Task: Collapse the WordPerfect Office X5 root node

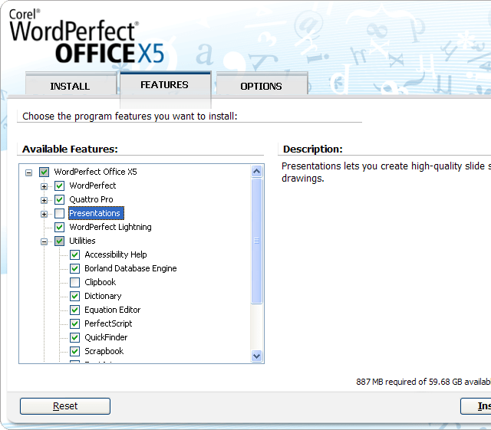Action: tap(29, 172)
